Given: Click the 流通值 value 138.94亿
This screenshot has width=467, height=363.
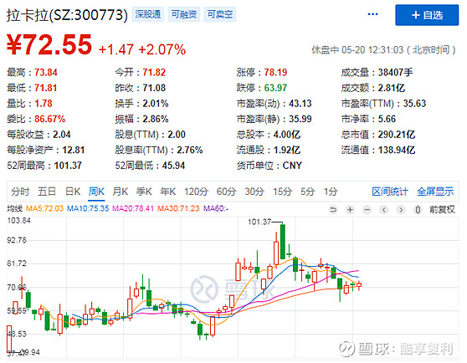Looking at the screenshot, I should point(397,150).
